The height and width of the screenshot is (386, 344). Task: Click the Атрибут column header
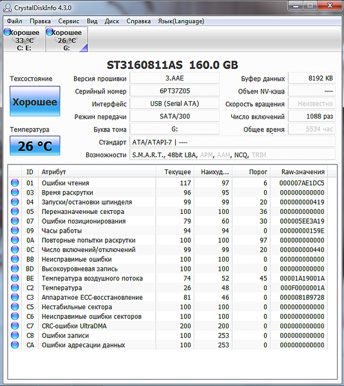pyautogui.click(x=97, y=172)
